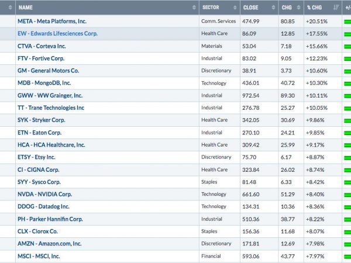Open CLX - Clorox Co. link
The width and height of the screenshot is (351, 263).
(x=37, y=231)
